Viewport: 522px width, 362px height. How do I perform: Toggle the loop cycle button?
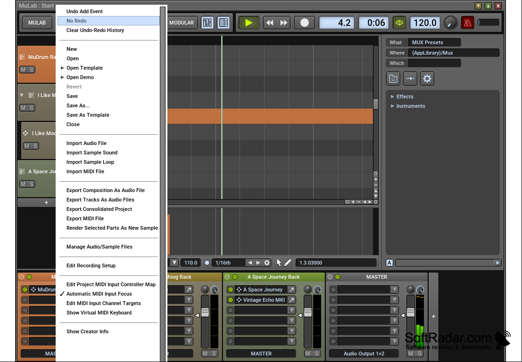pos(399,23)
